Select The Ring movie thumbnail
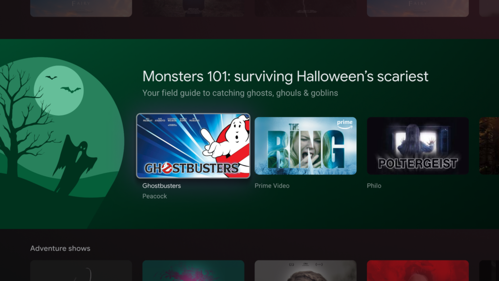 pos(306,145)
